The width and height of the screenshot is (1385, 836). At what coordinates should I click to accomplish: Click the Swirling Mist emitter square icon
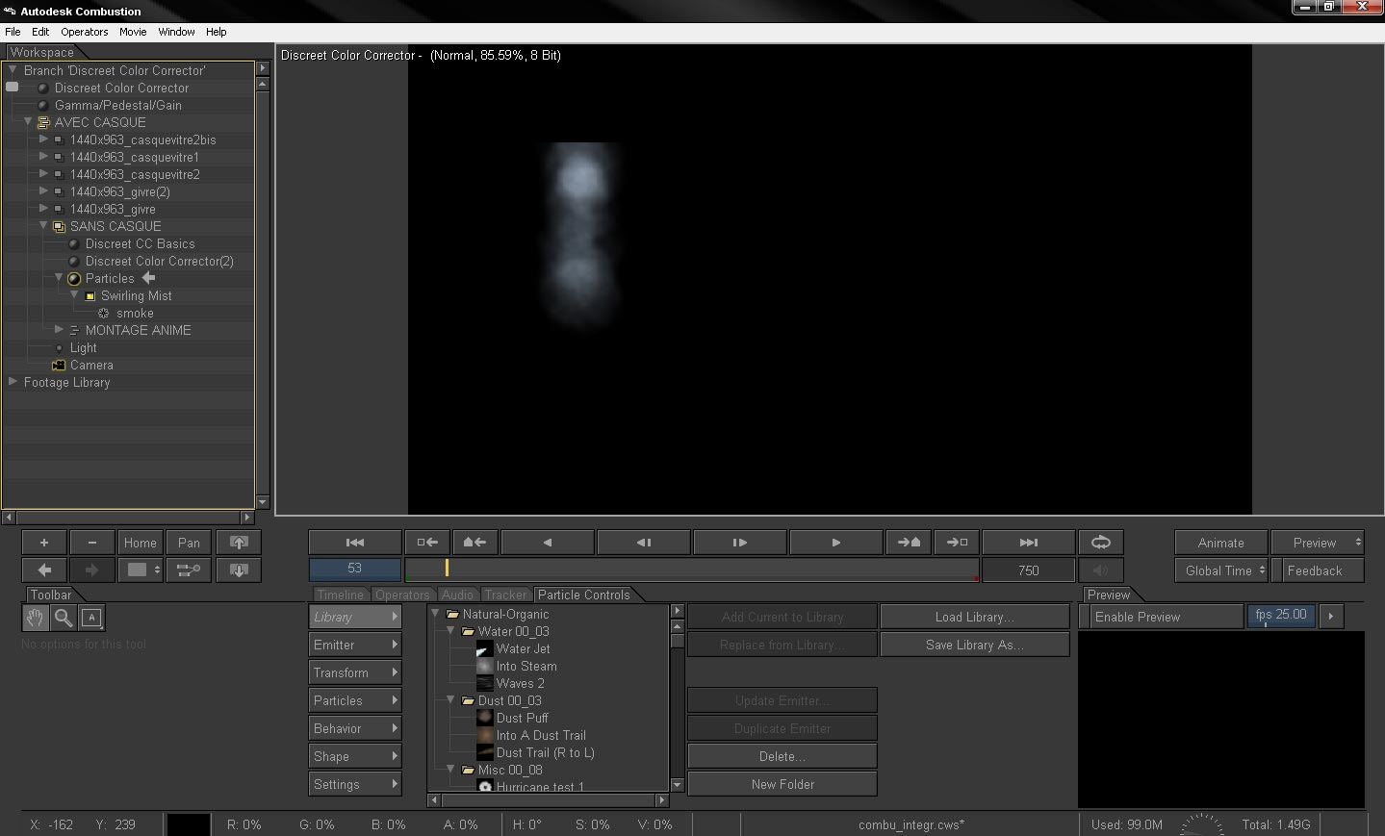[90, 296]
